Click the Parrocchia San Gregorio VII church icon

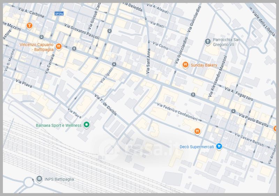208,42
